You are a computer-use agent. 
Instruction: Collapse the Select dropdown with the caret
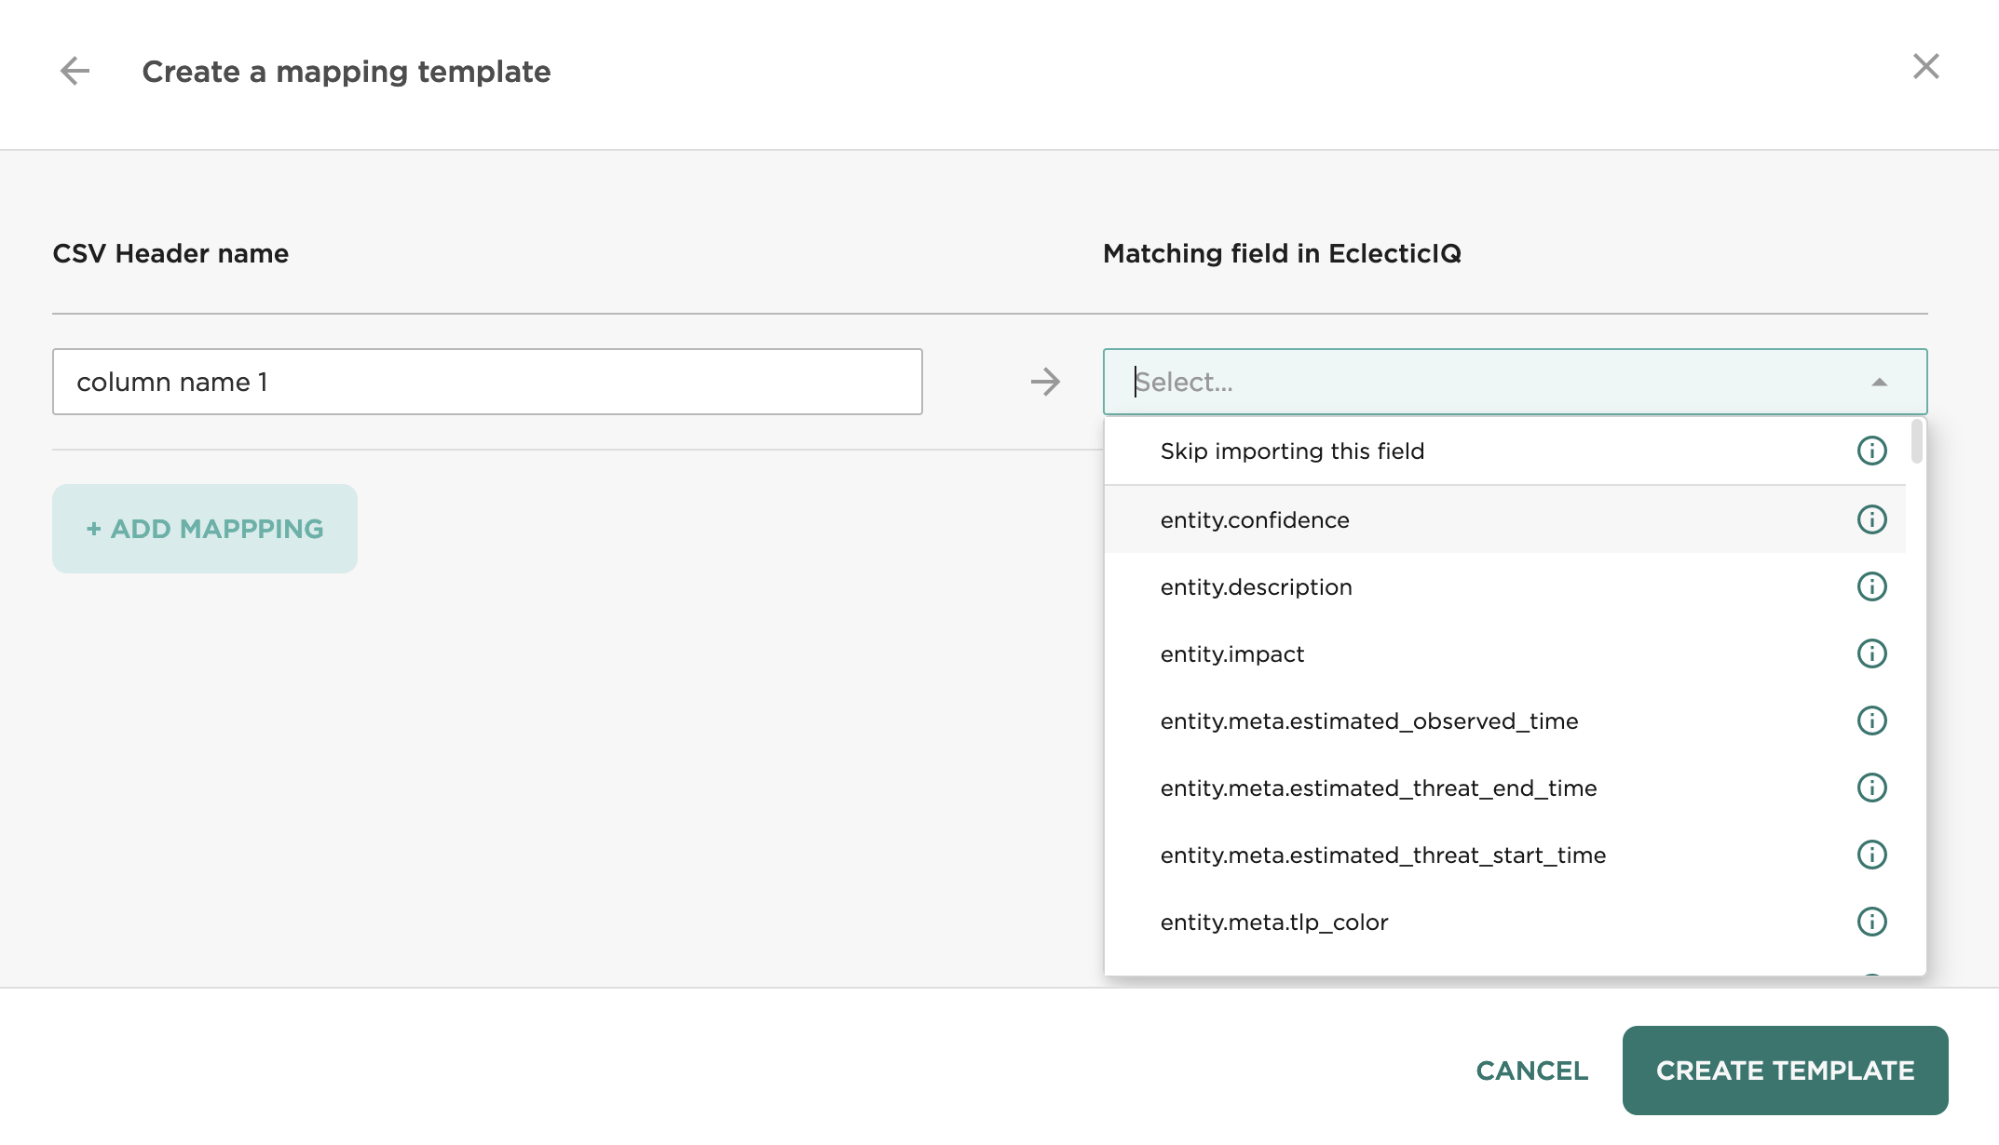point(1879,383)
